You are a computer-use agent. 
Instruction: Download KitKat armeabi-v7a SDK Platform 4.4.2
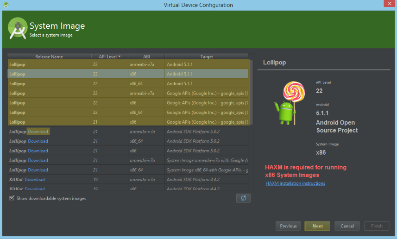(35, 180)
